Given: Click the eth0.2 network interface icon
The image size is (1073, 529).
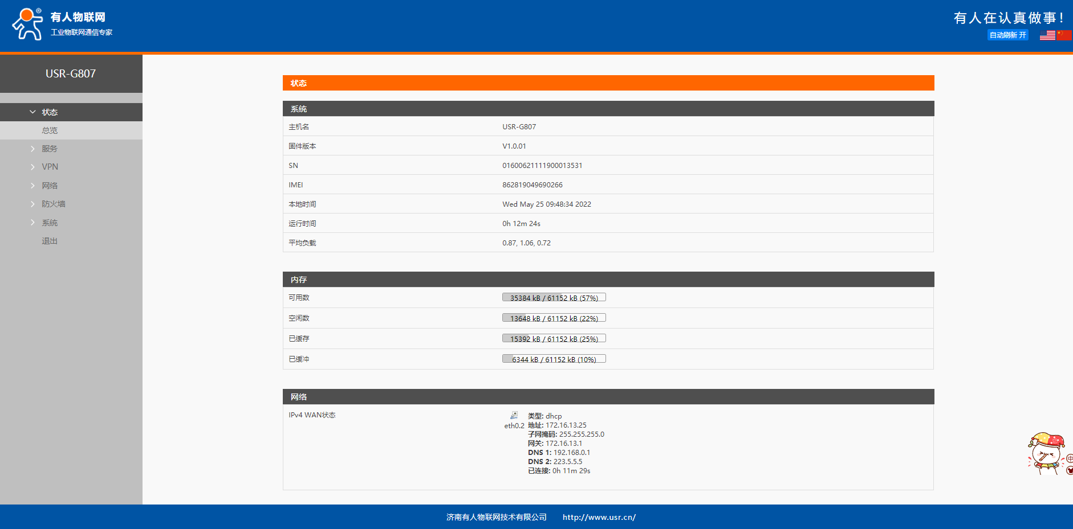Looking at the screenshot, I should point(514,416).
